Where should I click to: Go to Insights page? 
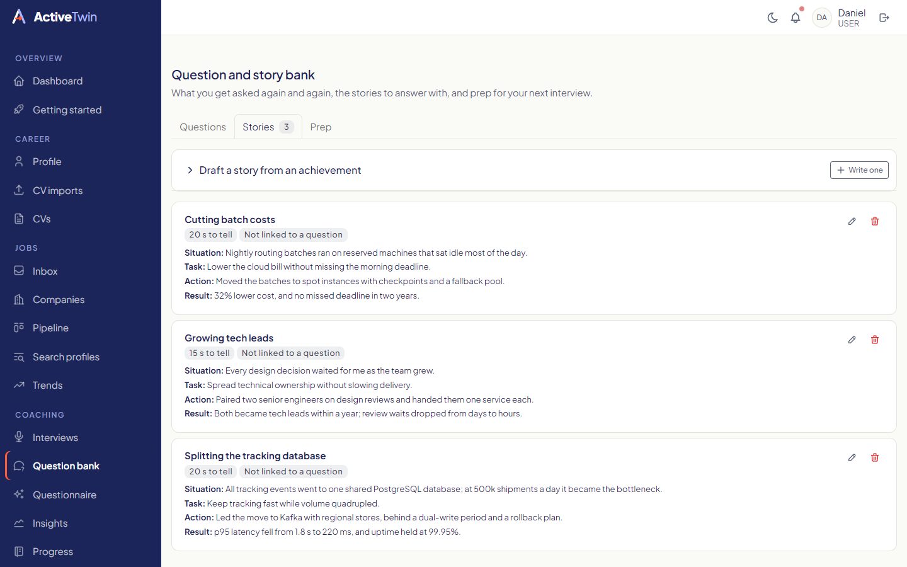coord(81,523)
